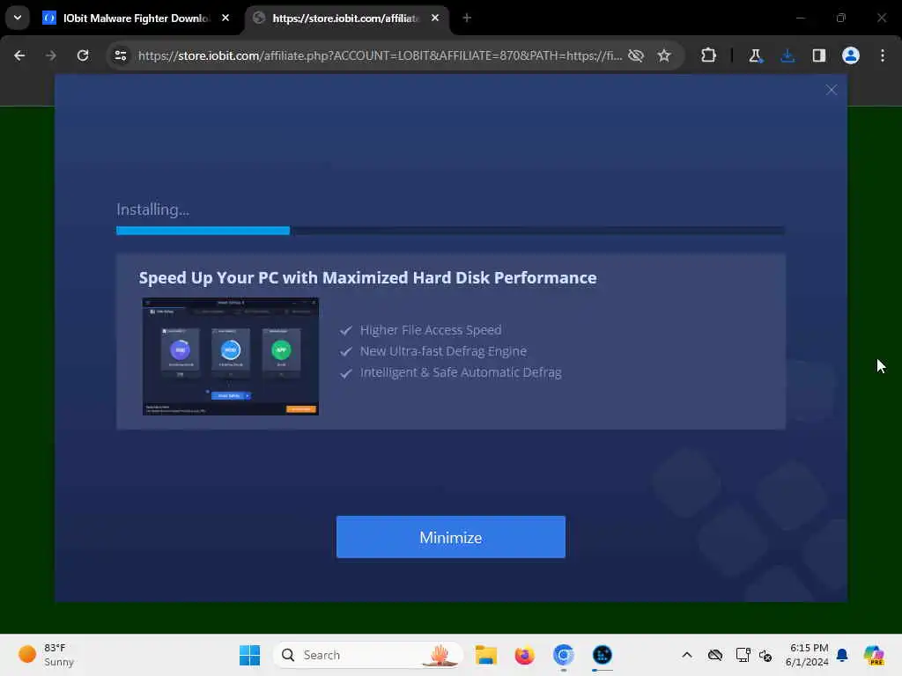Click the Minimize button in the installer
Viewport: 902px width, 676px height.
tap(450, 537)
